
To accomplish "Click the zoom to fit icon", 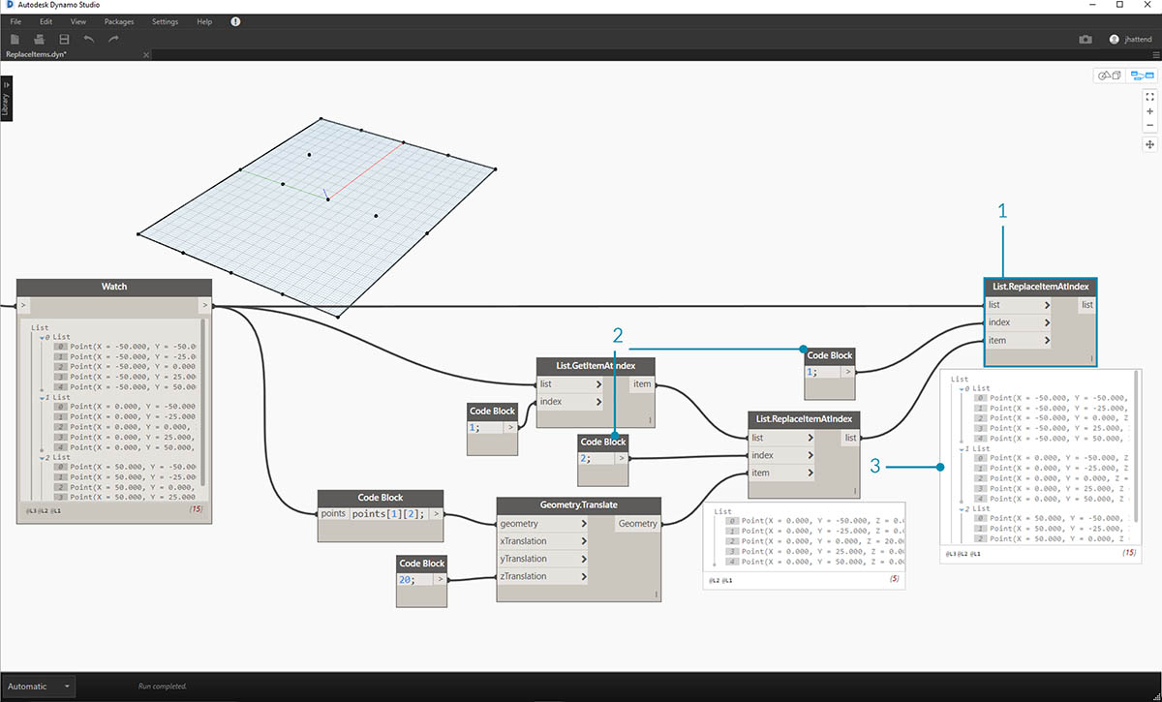I will click(1149, 97).
